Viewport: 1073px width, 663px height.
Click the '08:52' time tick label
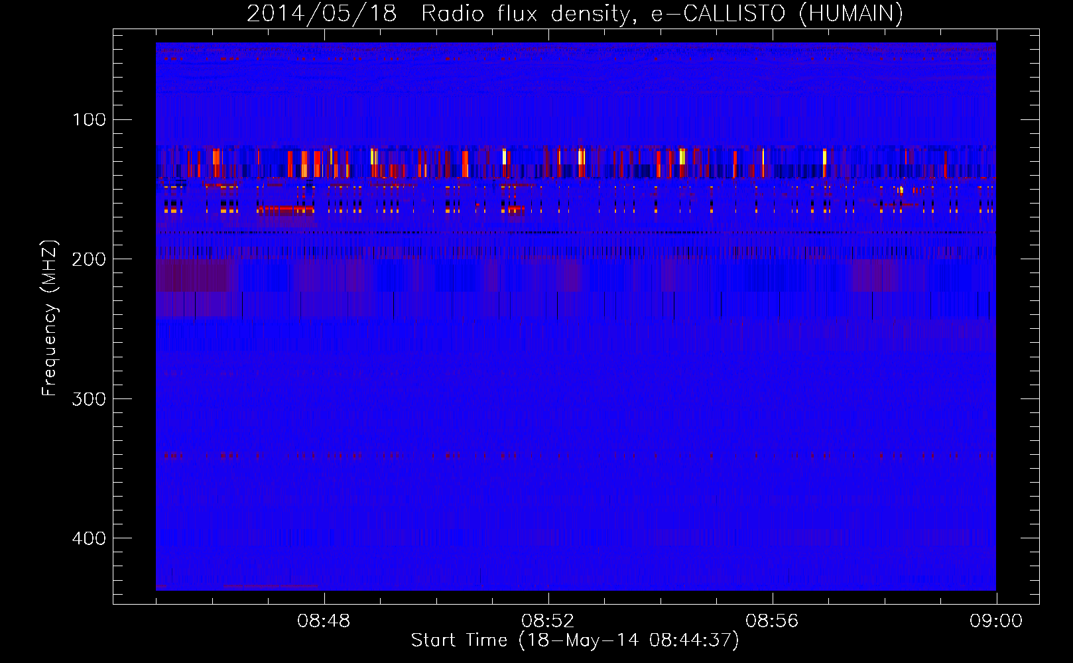(548, 621)
